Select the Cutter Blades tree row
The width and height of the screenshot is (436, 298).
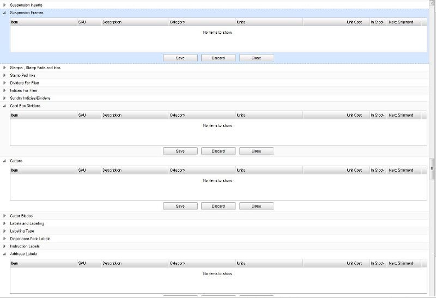click(x=21, y=216)
